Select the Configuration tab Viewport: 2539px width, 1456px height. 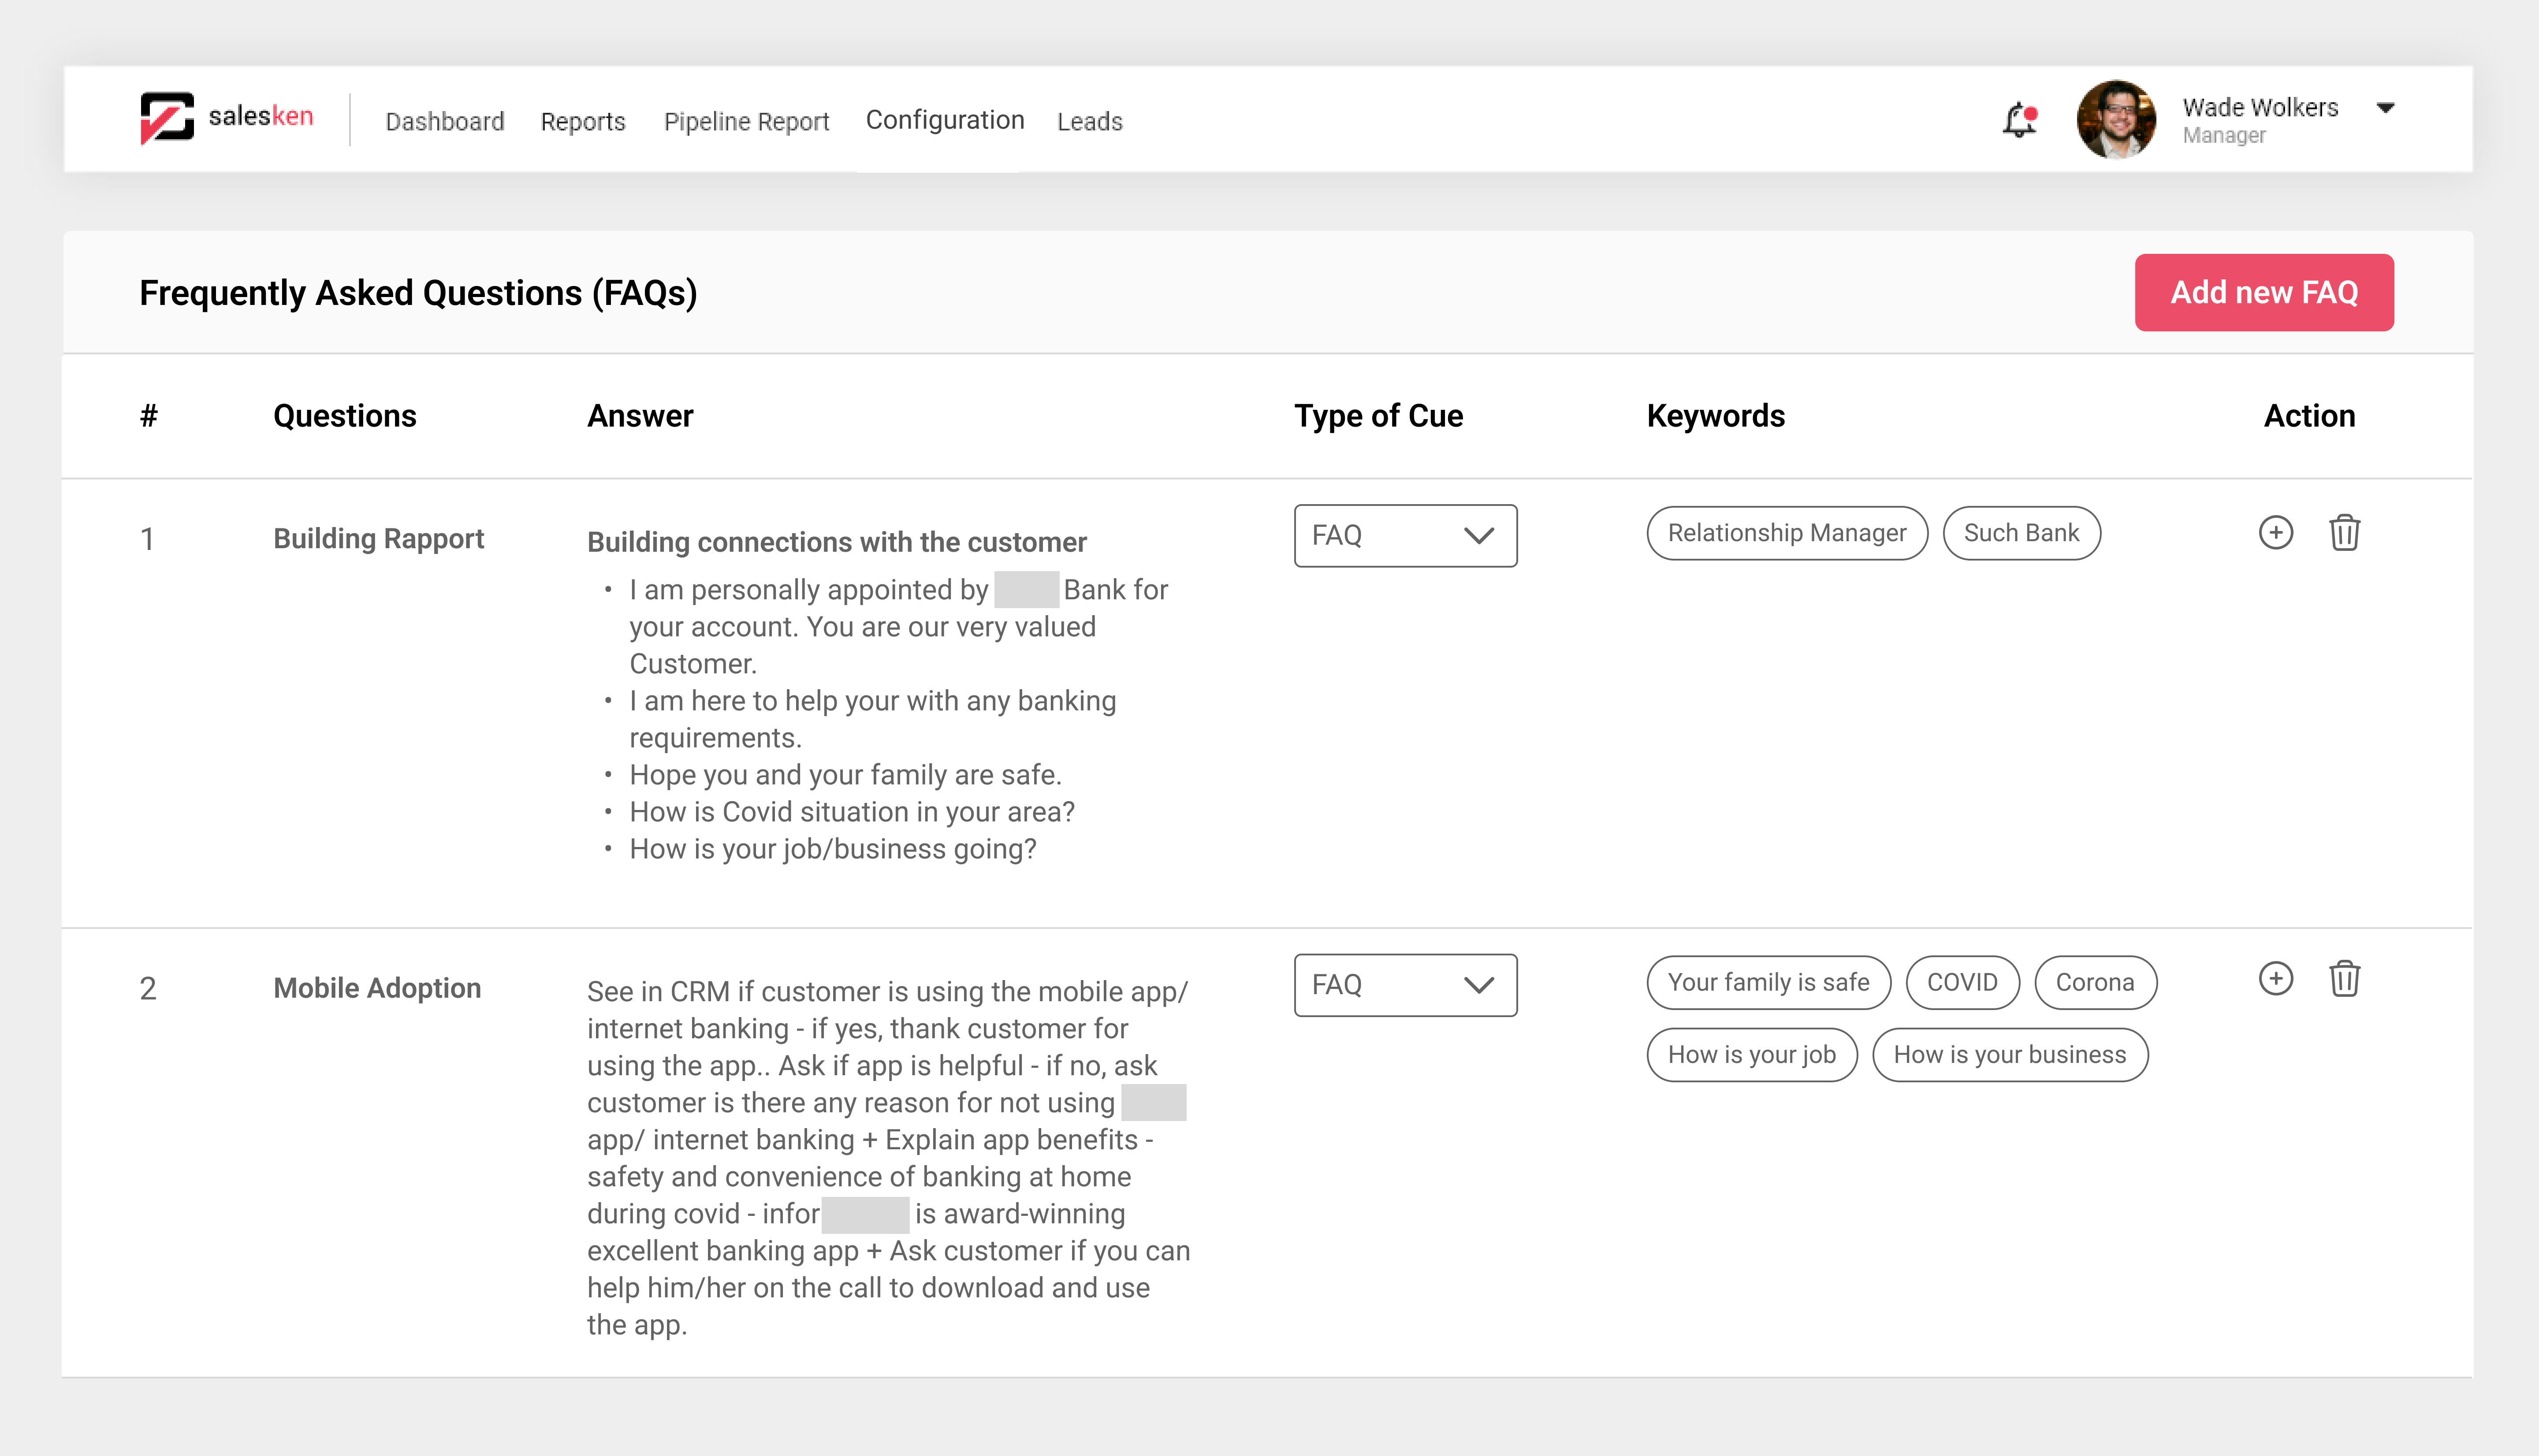[945, 120]
